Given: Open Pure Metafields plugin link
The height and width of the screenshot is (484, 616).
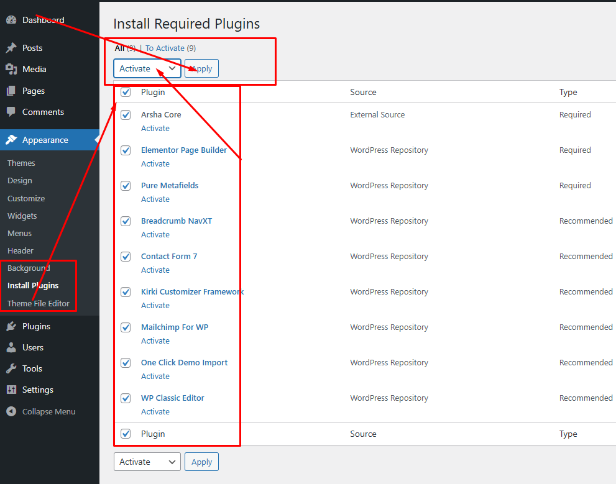Looking at the screenshot, I should (170, 185).
